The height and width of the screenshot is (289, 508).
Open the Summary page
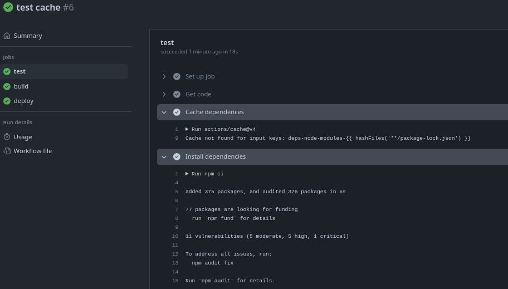point(28,36)
